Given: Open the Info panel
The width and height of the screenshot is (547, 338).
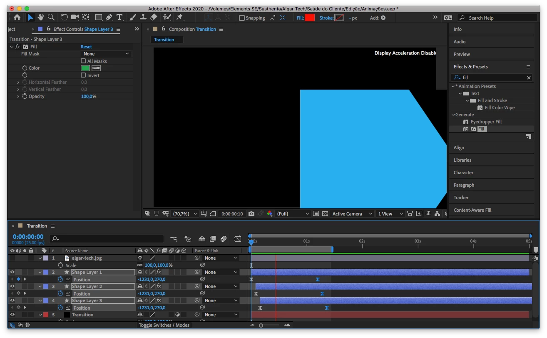Looking at the screenshot, I should click(457, 29).
